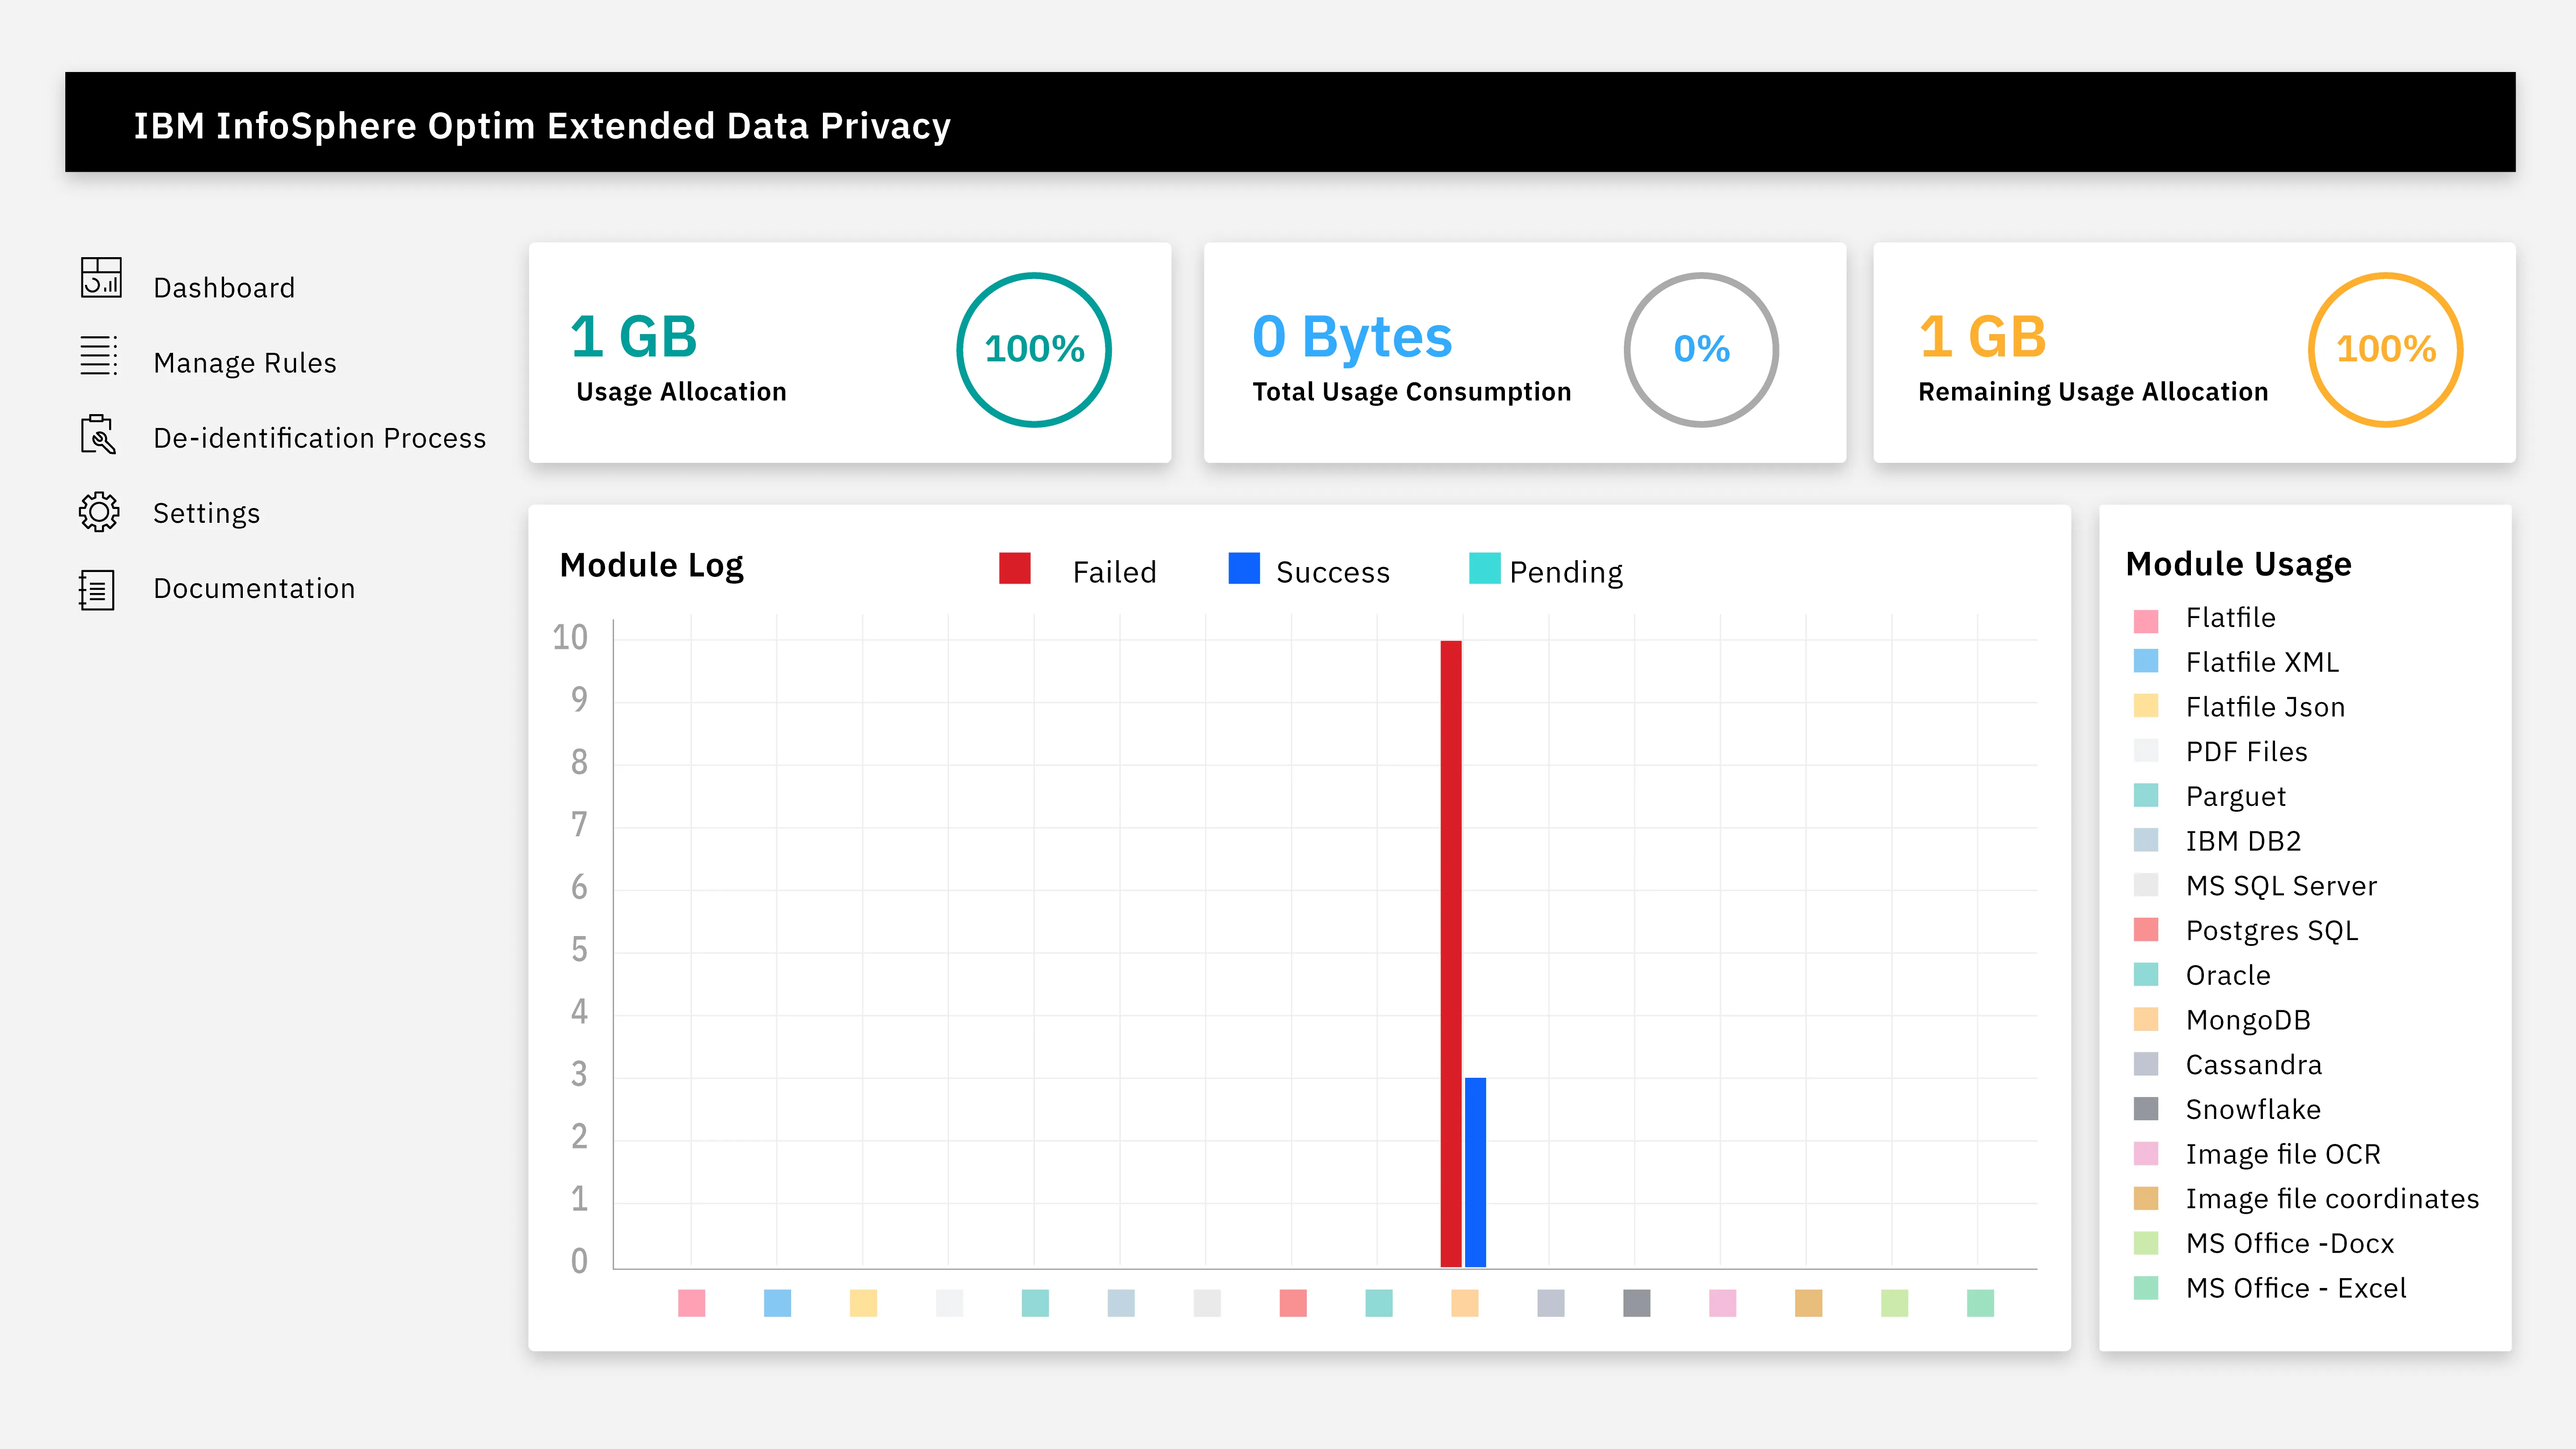The height and width of the screenshot is (1449, 2576).
Task: Click the teal 100% Usage Allocation ring
Action: coord(1034,350)
